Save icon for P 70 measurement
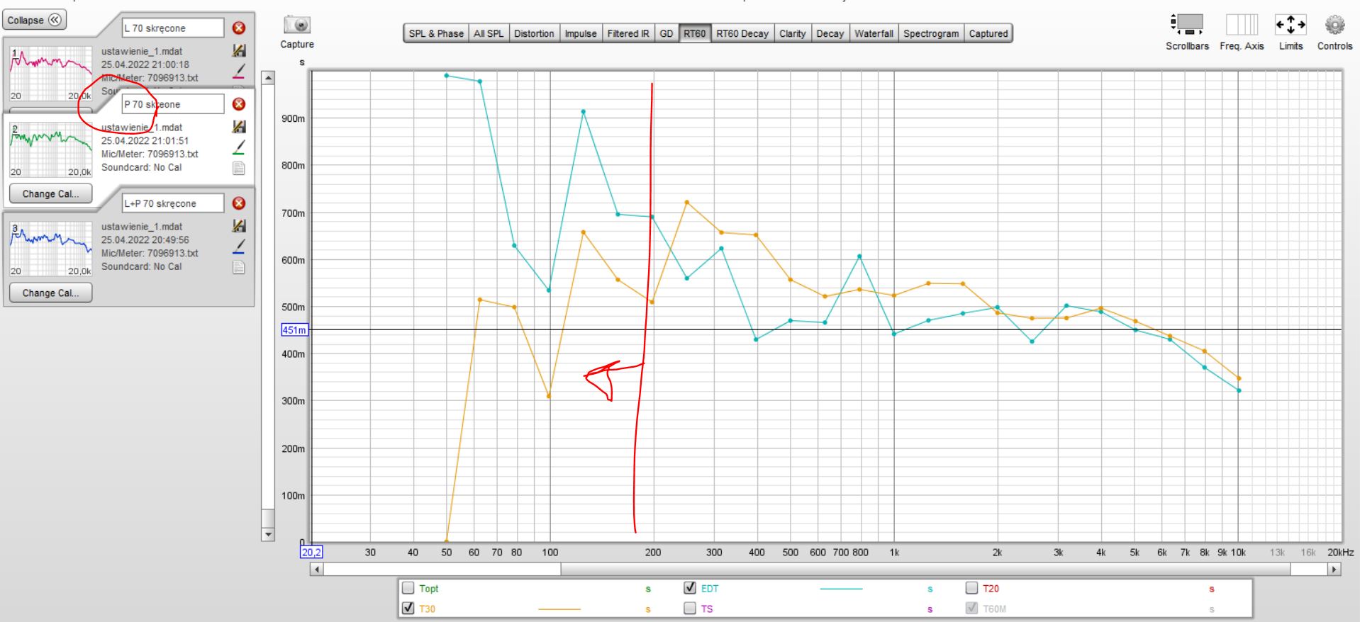Image resolution: width=1360 pixels, height=622 pixels. [239, 127]
